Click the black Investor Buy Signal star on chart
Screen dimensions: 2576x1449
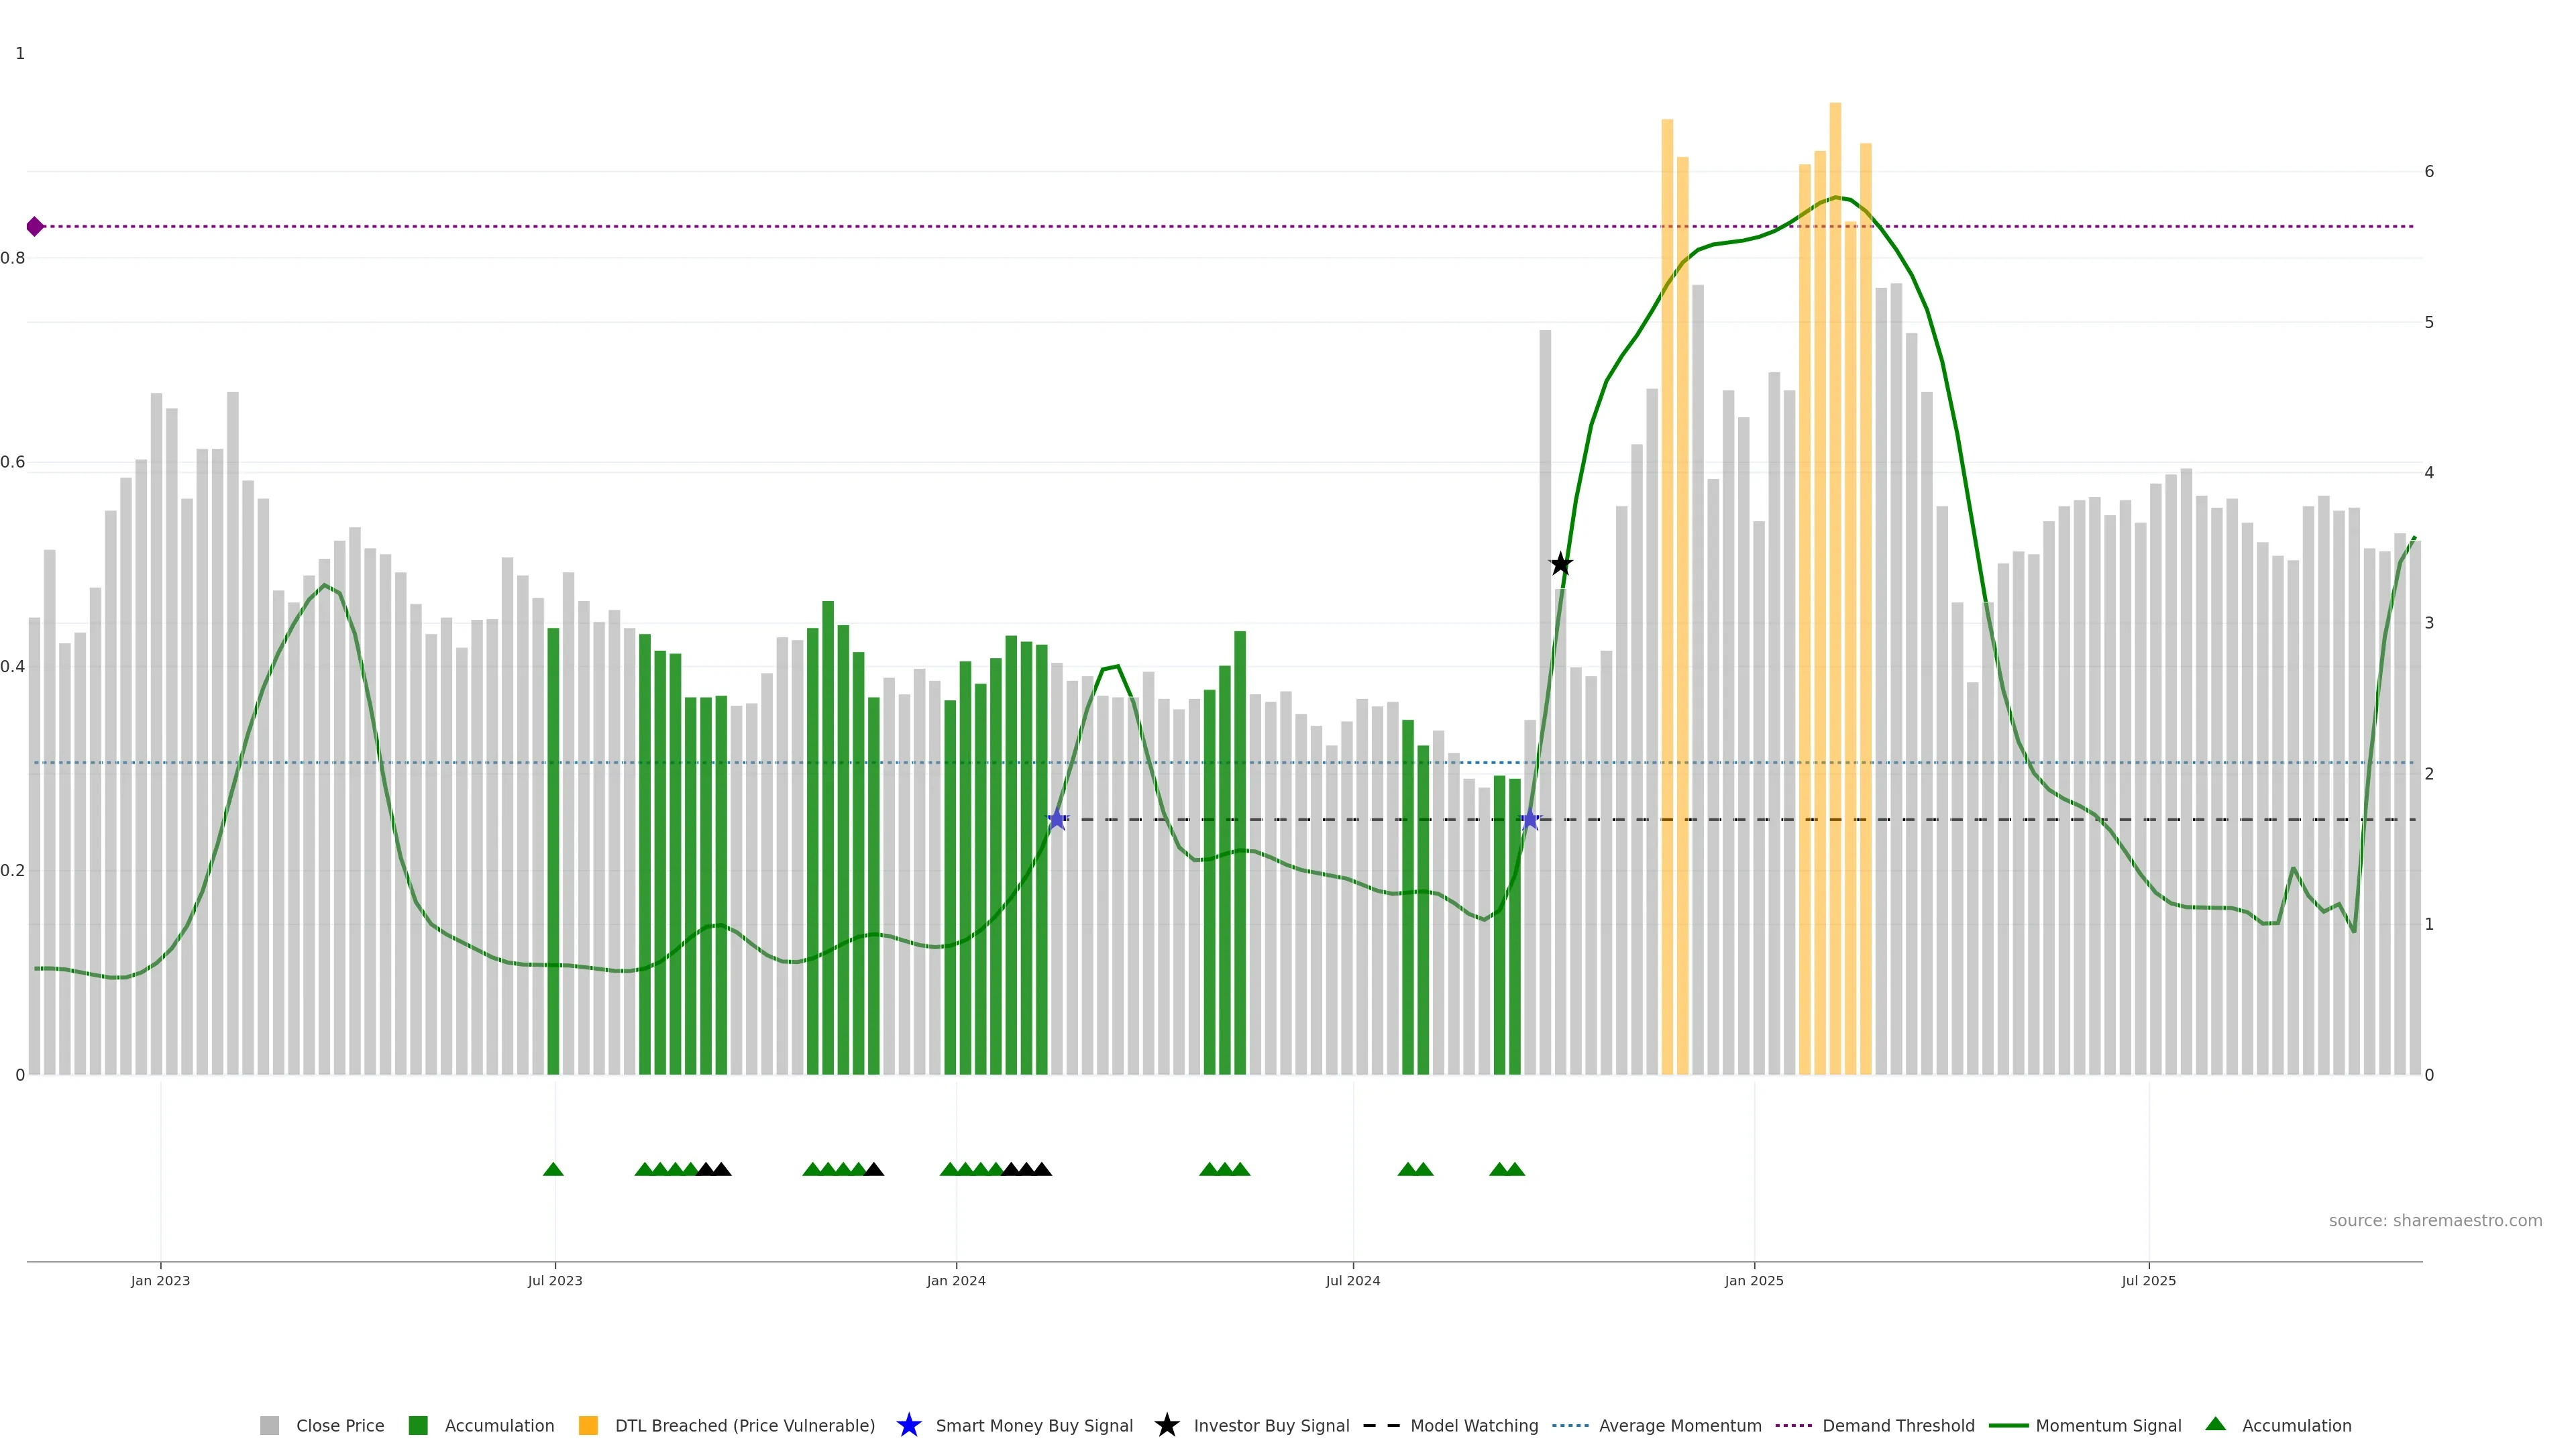pos(1560,564)
